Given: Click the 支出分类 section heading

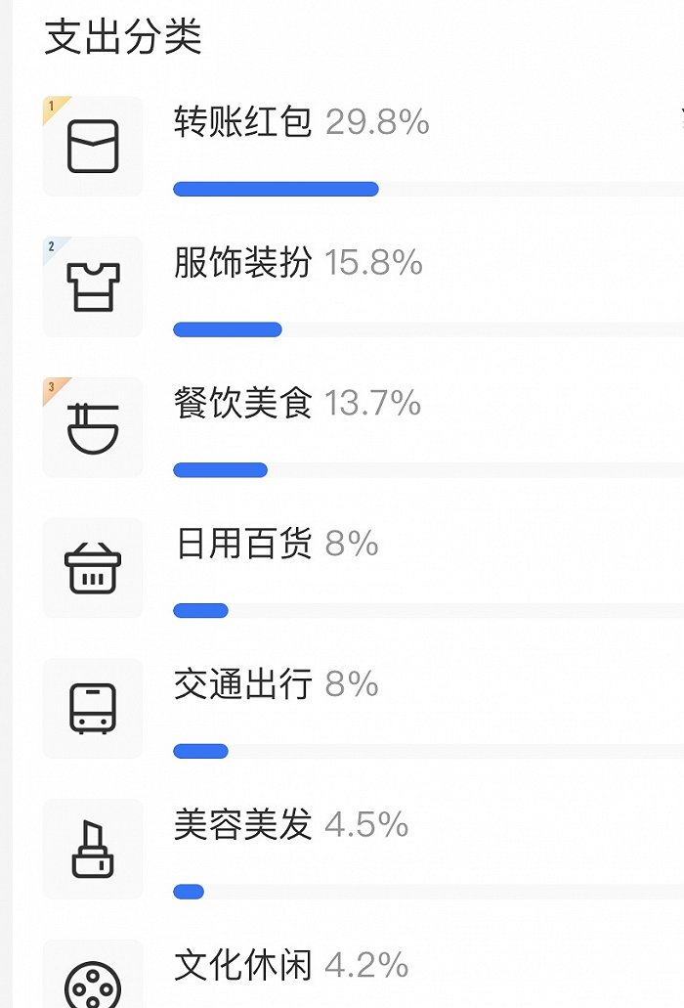Looking at the screenshot, I should coord(123,37).
